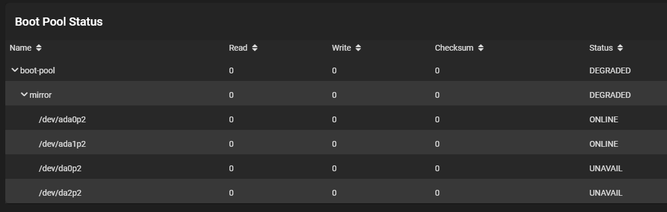
Task: Sort table by Read column header
Action: pos(238,48)
